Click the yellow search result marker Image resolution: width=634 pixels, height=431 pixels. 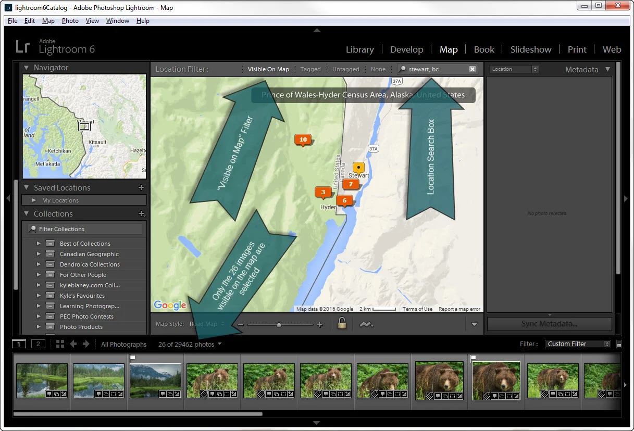(x=358, y=168)
